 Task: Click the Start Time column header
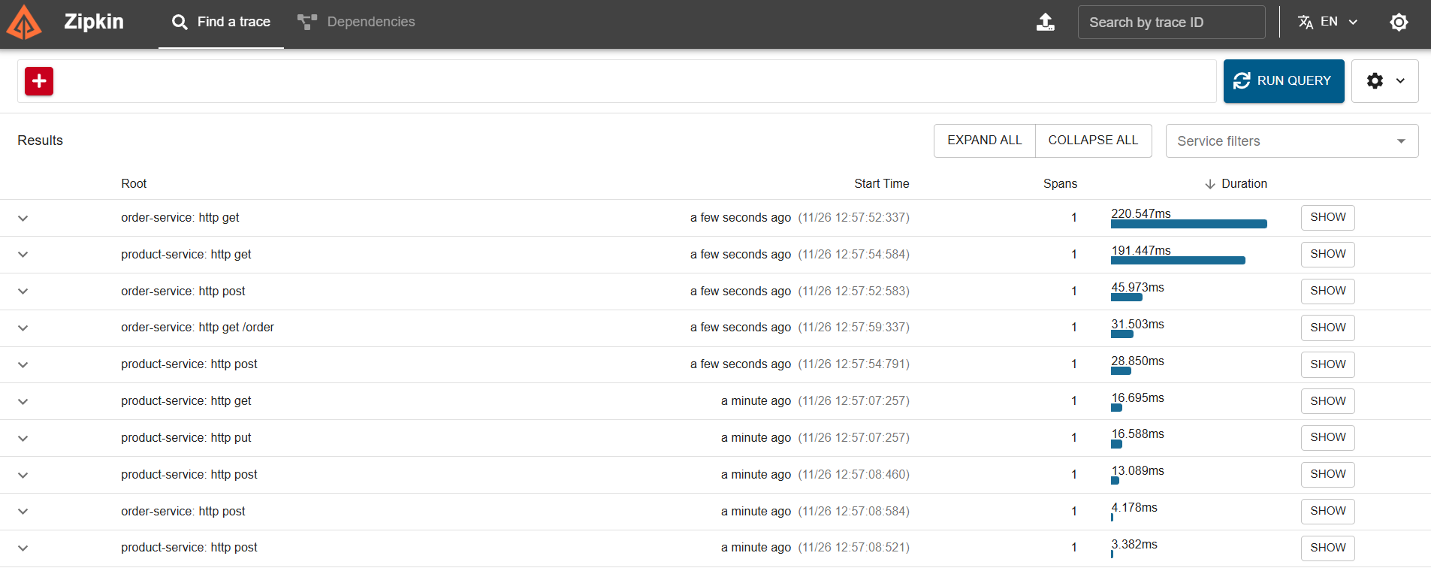click(x=881, y=184)
